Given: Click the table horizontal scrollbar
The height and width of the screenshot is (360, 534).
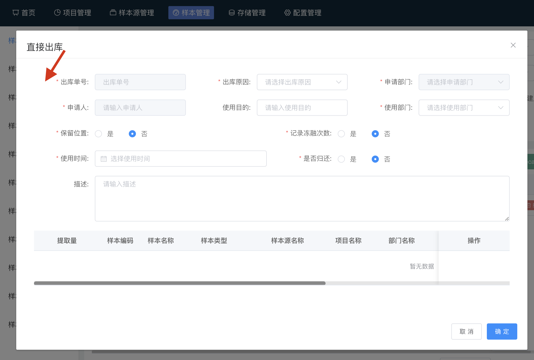Looking at the screenshot, I should pyautogui.click(x=180, y=283).
